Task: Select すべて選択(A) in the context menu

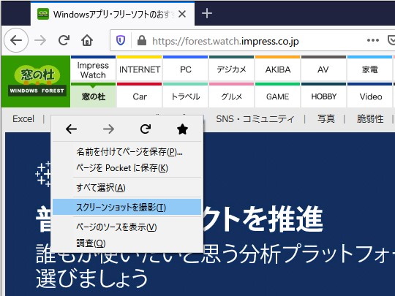Action: (127, 188)
